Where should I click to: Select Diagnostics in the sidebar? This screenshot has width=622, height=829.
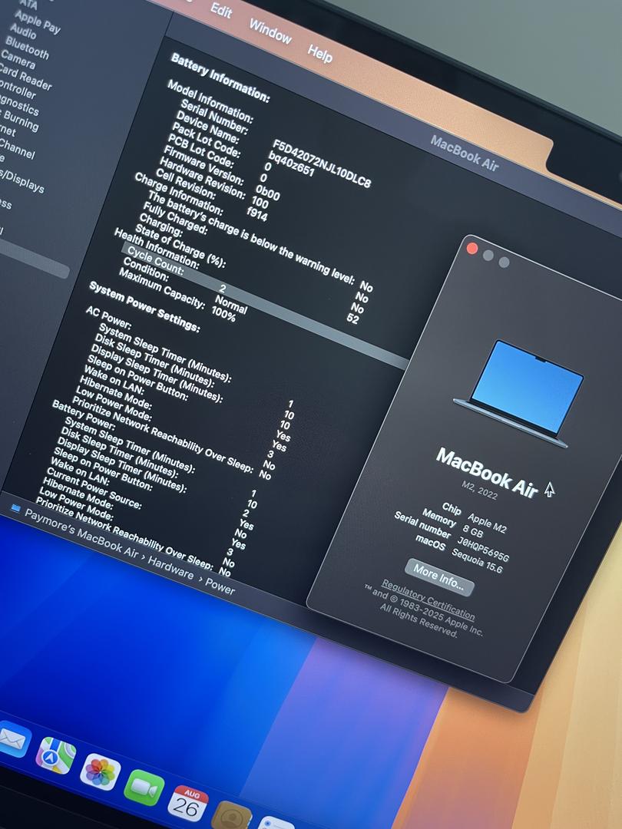click(19, 106)
